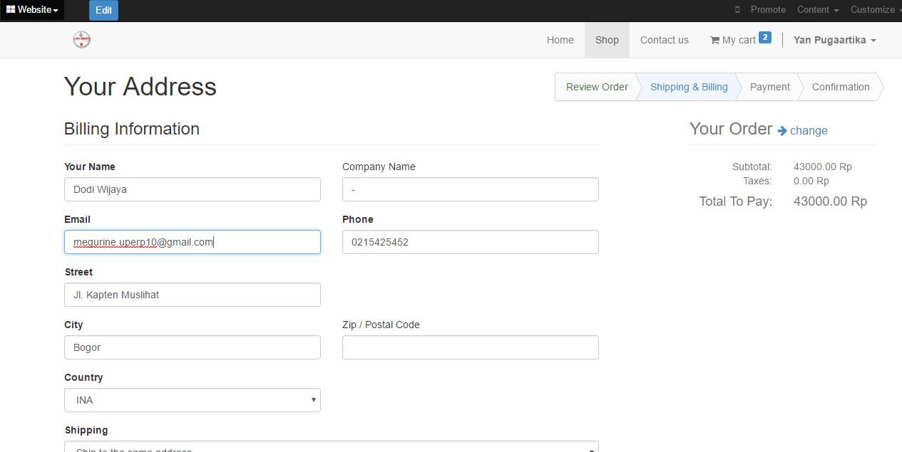Screen dimensions: 902x452
Task: Go back to Review Order step
Action: [x=597, y=87]
